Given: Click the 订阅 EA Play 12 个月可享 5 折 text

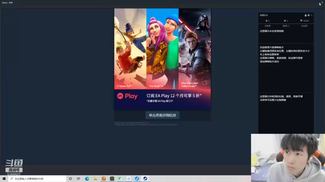Looking at the screenshot, I should (174, 96).
